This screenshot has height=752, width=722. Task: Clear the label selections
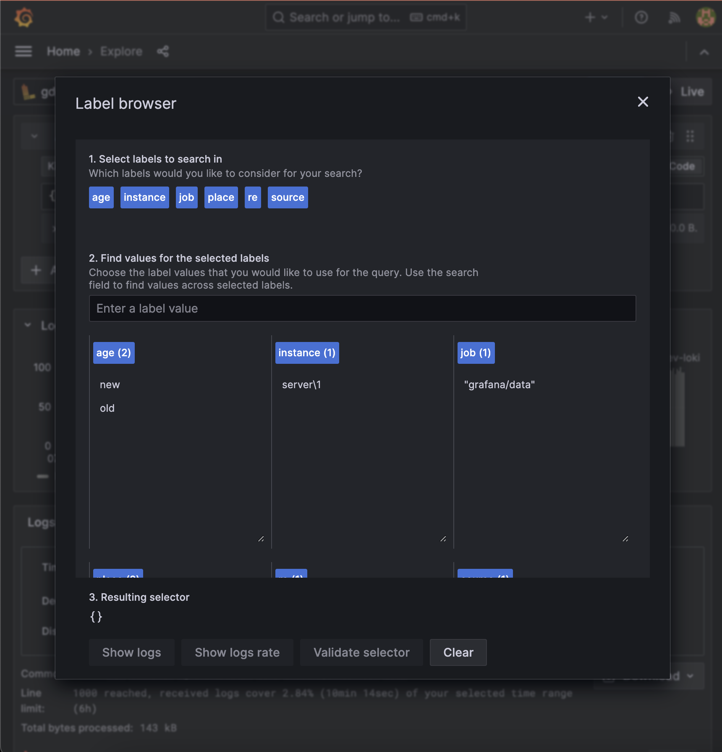click(x=458, y=652)
